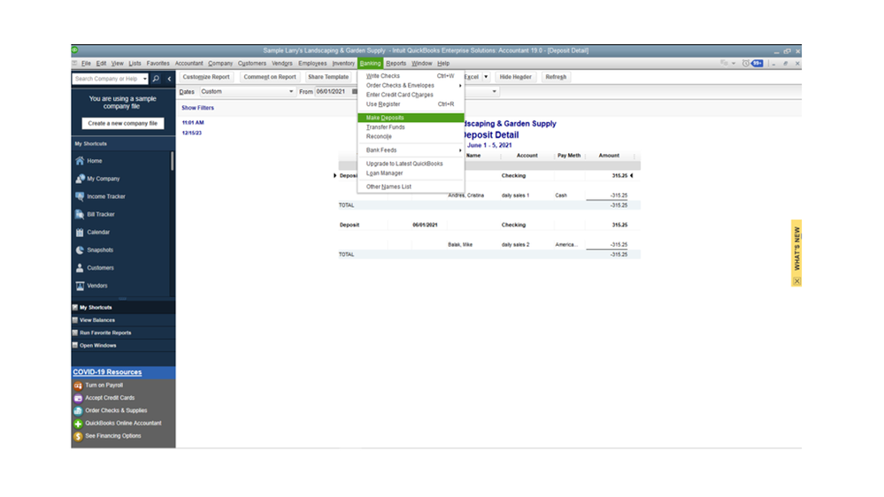This screenshot has width=884, height=497.
Task: Click QuickBooks Online Accountant plus icon
Action: pos(78,424)
